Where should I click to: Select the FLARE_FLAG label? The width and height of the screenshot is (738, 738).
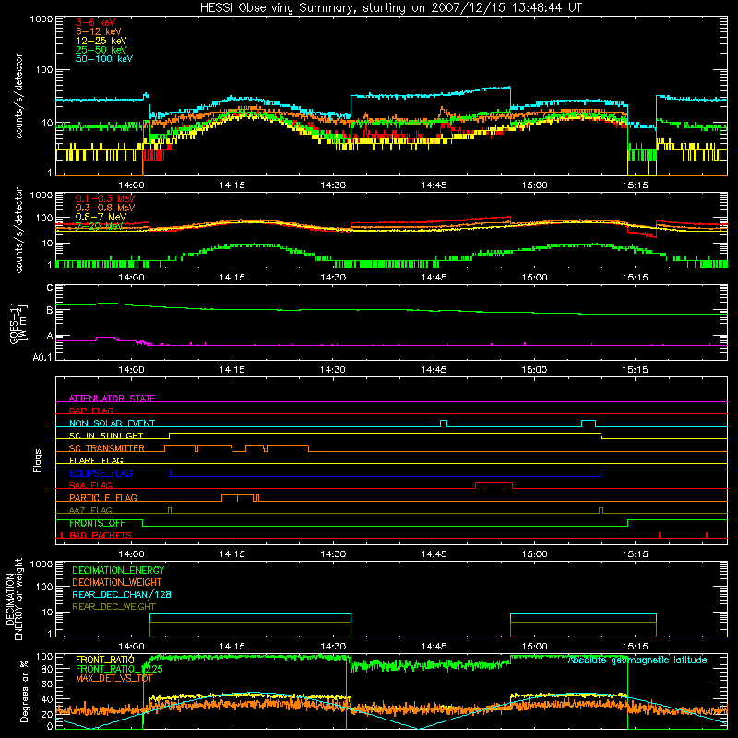96,460
